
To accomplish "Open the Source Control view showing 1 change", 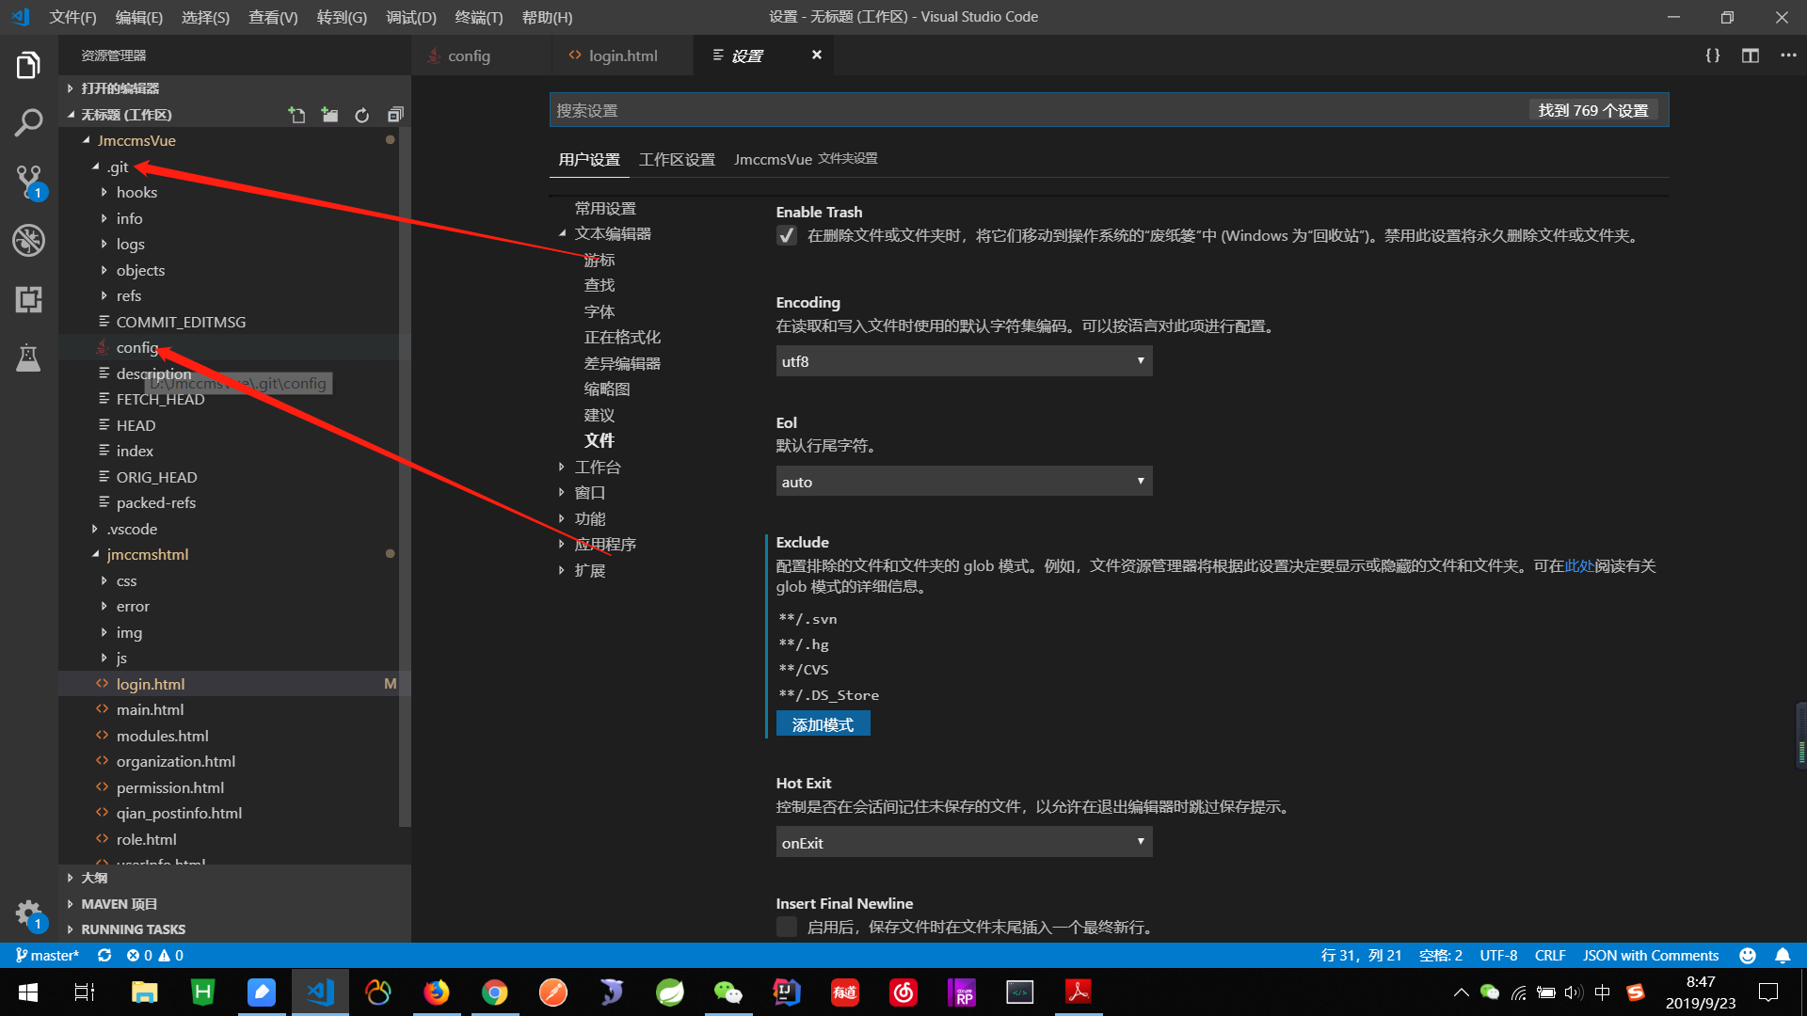I will click(28, 181).
